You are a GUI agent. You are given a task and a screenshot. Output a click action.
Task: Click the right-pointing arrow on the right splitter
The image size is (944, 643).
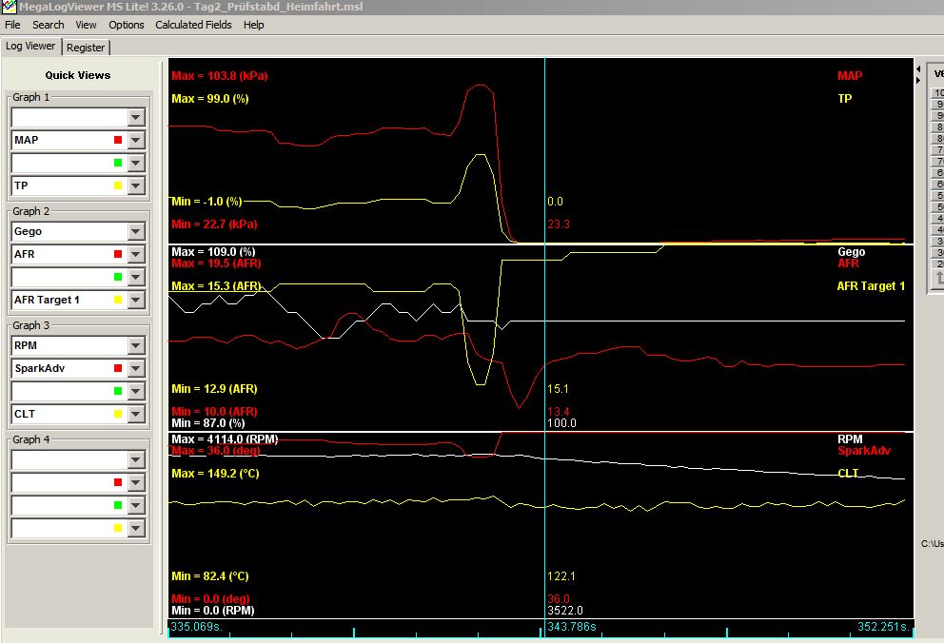pos(918,80)
